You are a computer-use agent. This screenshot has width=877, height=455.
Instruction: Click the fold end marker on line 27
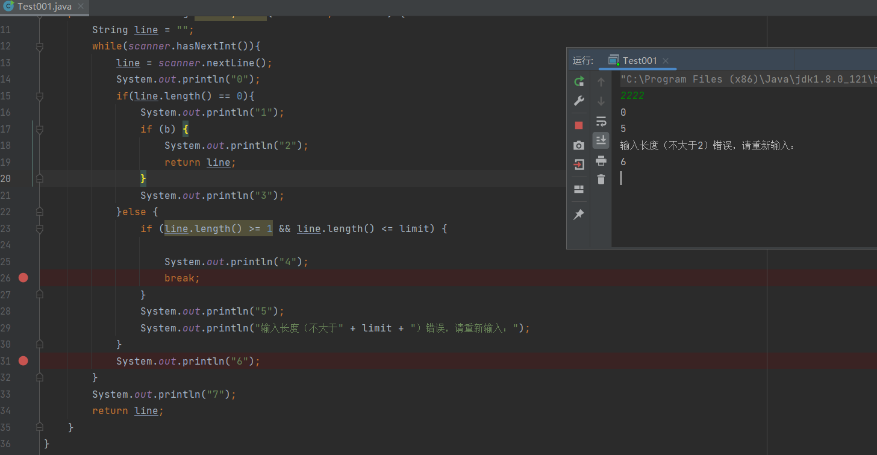pos(40,295)
